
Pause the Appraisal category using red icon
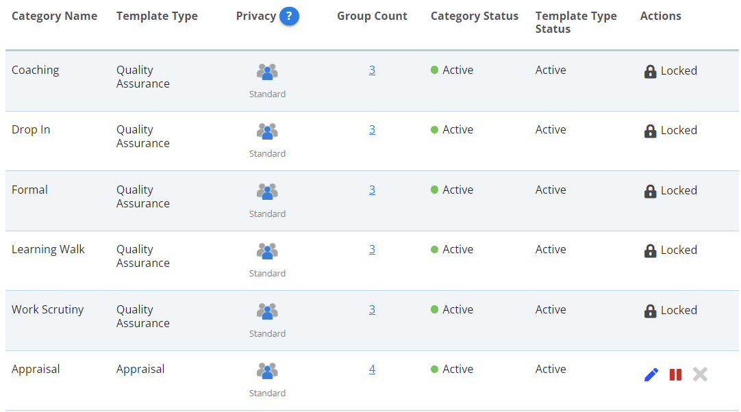tap(675, 374)
